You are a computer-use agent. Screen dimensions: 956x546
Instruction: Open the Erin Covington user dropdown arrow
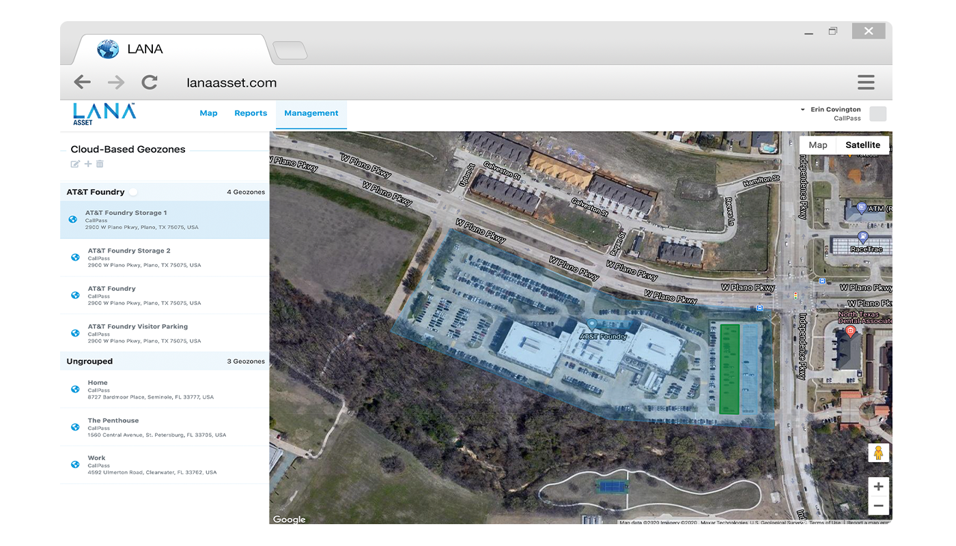803,110
